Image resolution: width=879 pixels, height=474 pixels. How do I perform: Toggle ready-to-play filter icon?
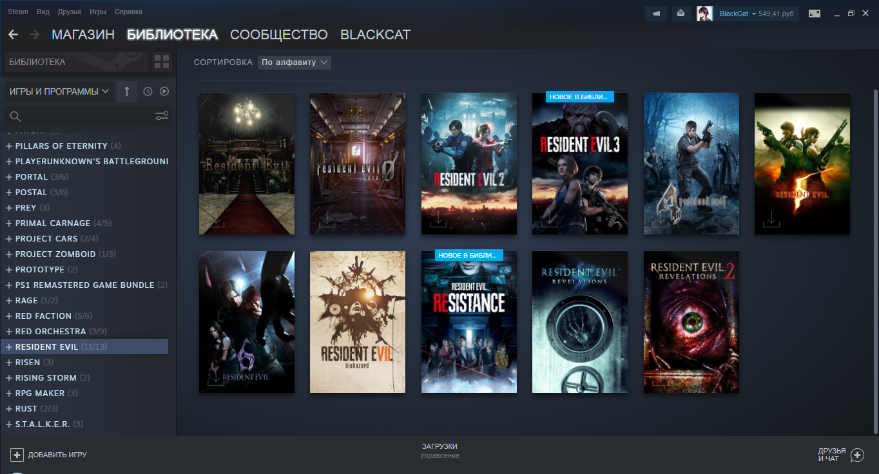point(164,91)
